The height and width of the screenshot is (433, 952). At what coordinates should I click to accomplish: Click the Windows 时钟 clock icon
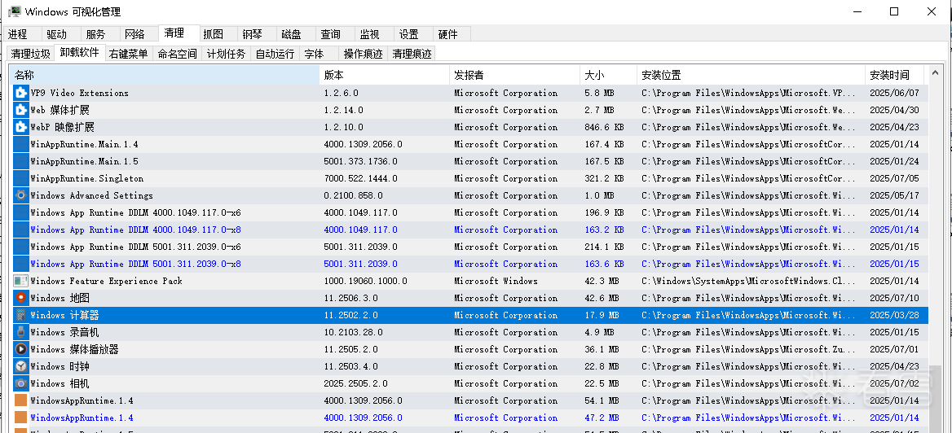tap(20, 366)
